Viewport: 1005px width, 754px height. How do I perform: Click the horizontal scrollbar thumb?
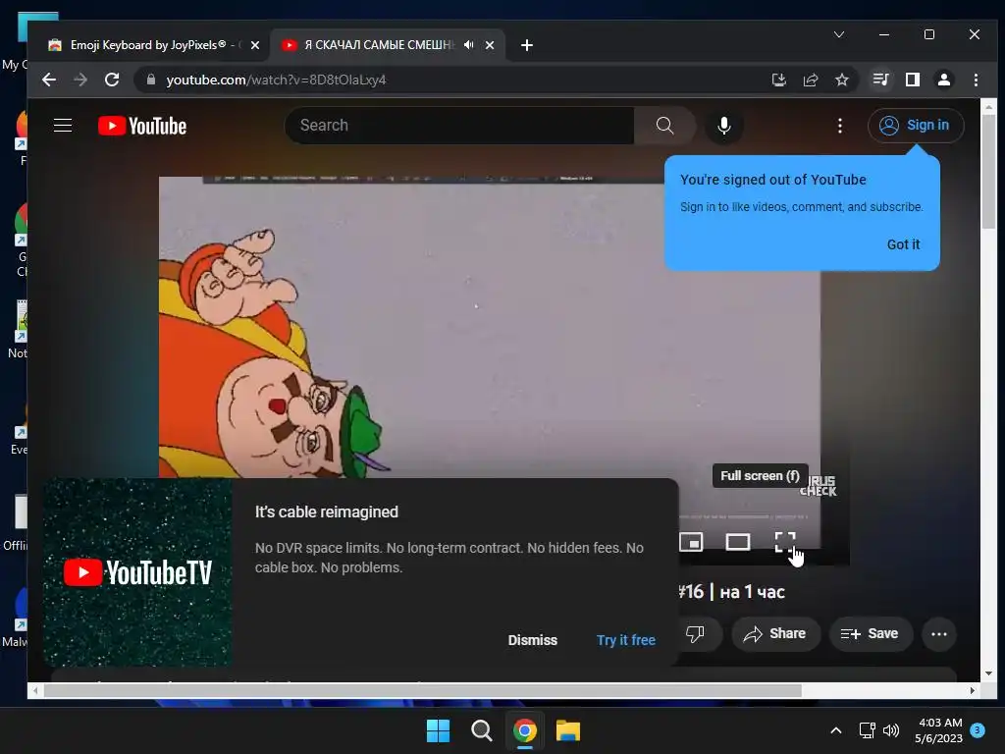422,690
